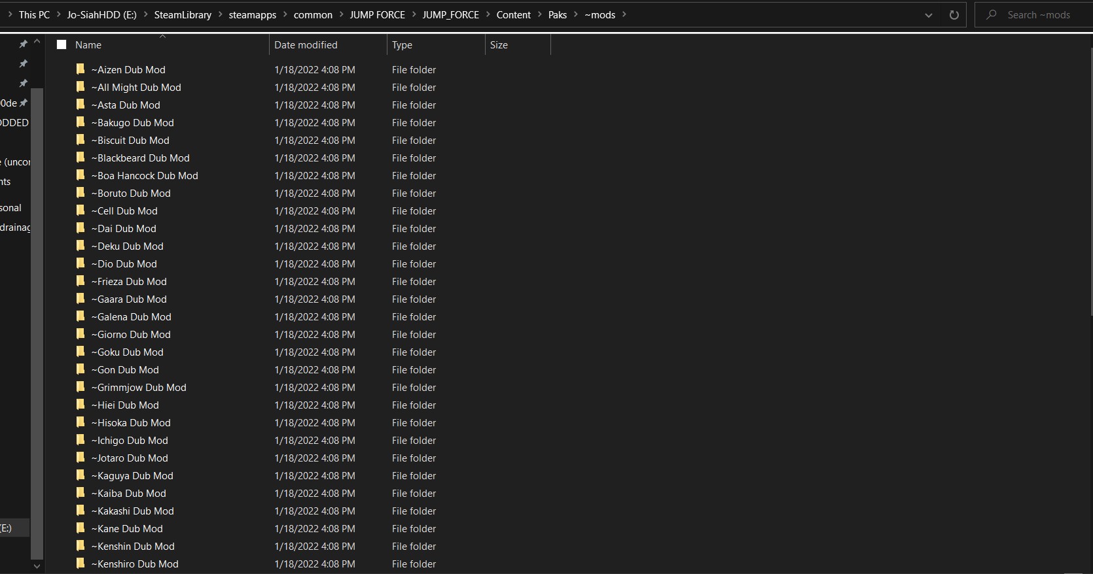
Task: Click the ~Biscuit Dub Mod folder icon
Action: 81,140
